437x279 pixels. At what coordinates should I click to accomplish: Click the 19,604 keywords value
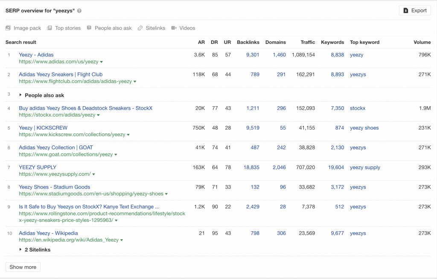(336, 167)
